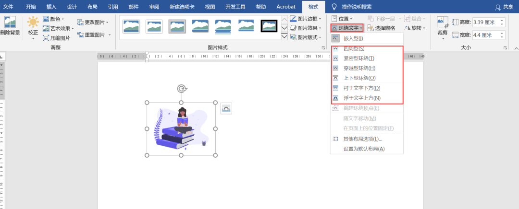
Task: Select the third picture style with gray frame
Action: point(177,26)
